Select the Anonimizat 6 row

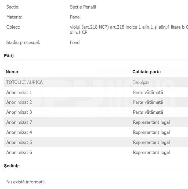click(x=96, y=152)
